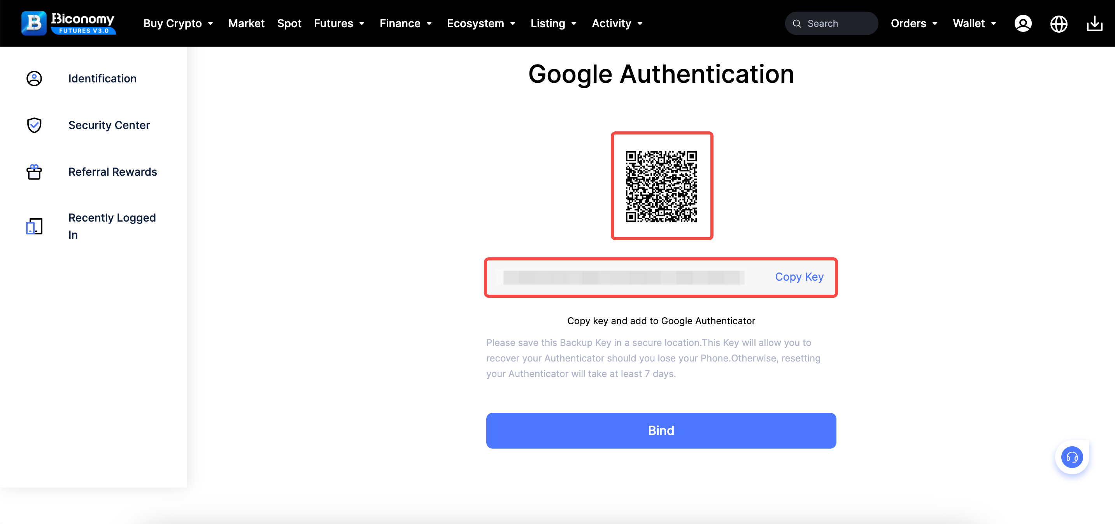Screen dimensions: 1115x524
Task: Click the Search input field
Action: point(838,23)
